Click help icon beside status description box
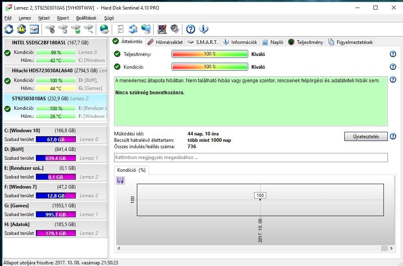Viewport: 403px width, 266px height. (393, 80)
